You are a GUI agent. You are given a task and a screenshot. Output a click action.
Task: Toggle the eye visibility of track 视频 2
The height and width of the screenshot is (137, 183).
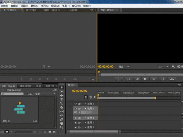pos(76,104)
